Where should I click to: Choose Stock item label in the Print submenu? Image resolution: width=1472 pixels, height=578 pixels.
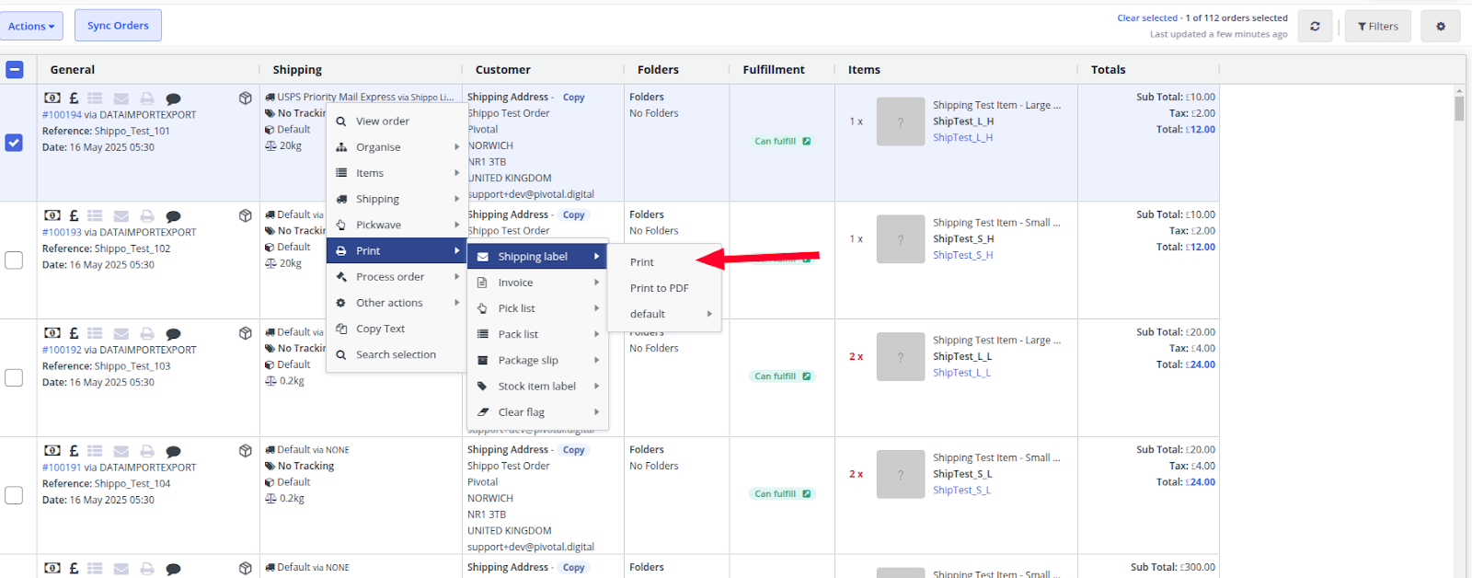pyautogui.click(x=537, y=386)
